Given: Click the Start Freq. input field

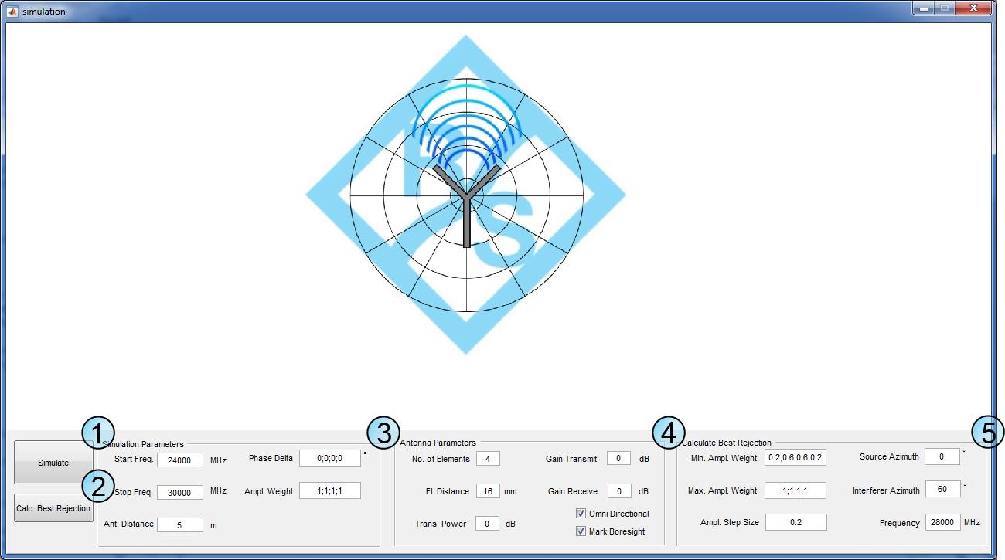Looking at the screenshot, I should (x=179, y=460).
